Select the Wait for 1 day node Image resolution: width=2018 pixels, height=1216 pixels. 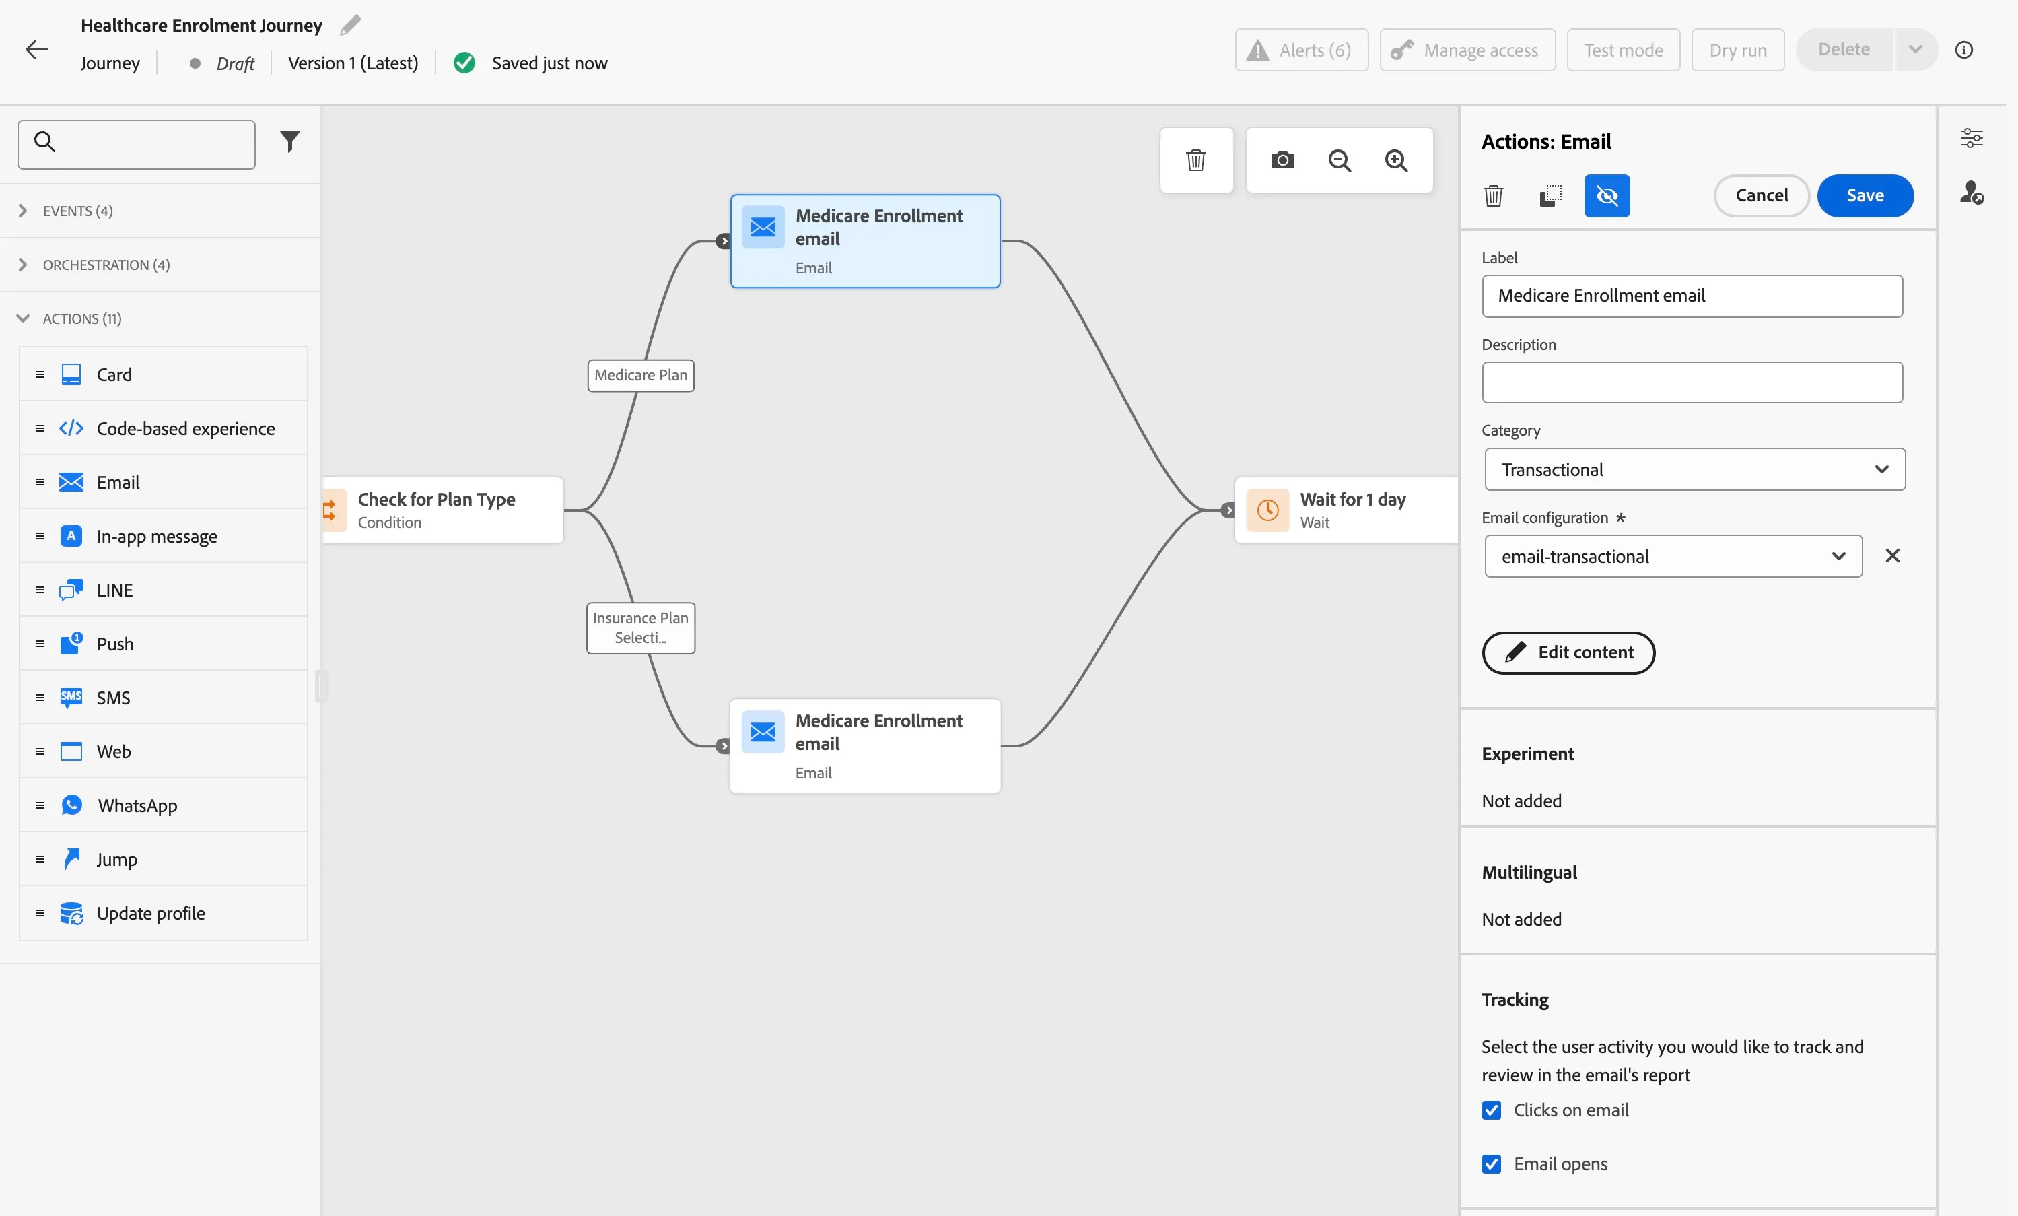[1346, 510]
